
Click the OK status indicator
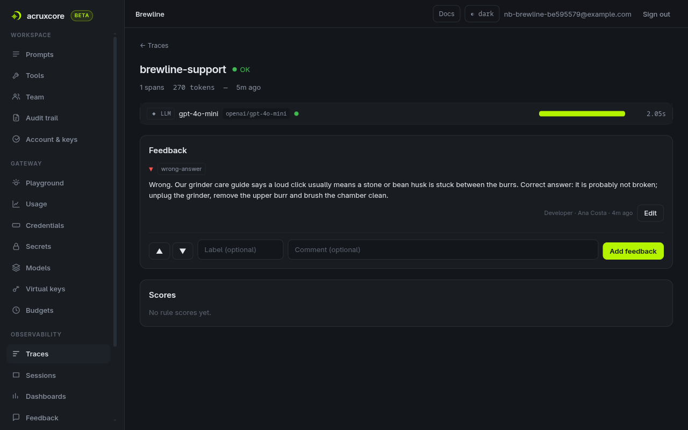241,69
